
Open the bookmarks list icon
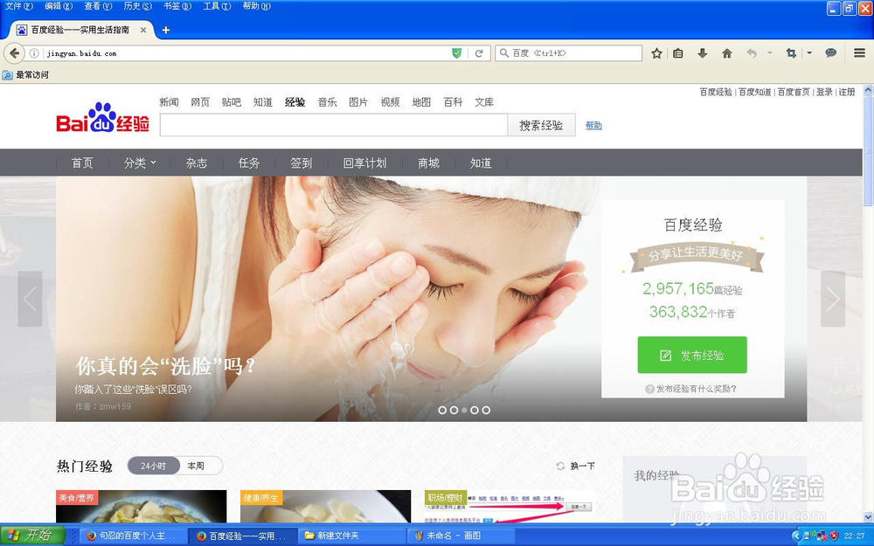pos(678,53)
